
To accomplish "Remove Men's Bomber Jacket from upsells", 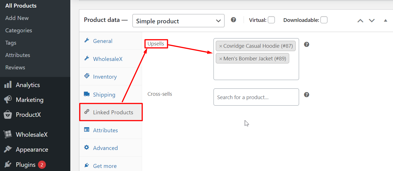I will tap(221, 58).
